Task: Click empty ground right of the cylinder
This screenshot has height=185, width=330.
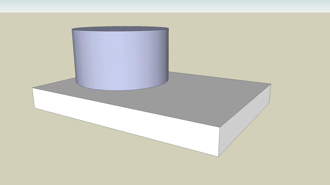Action: click(236, 47)
